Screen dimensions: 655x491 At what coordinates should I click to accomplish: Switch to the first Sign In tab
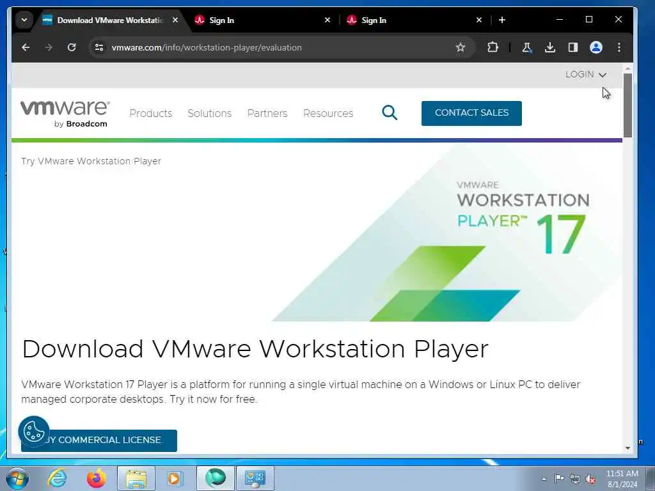pos(264,20)
